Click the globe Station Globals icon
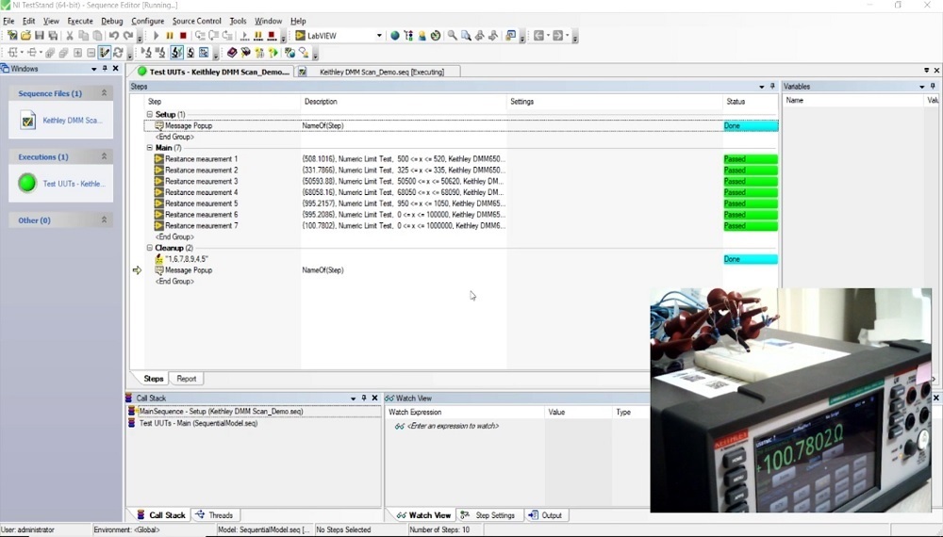 [x=395, y=36]
